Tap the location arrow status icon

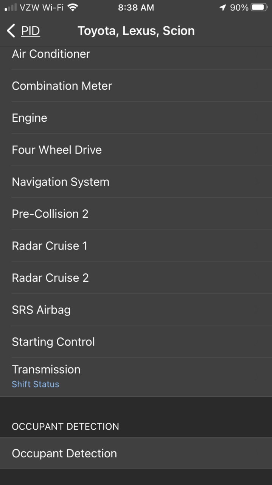tap(222, 7)
